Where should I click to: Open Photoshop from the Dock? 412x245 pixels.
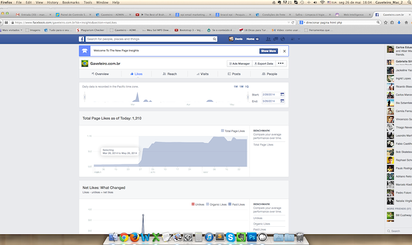tap(252, 237)
